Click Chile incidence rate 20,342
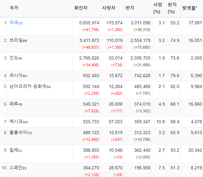This screenshot has height=177, width=203. [195, 150]
